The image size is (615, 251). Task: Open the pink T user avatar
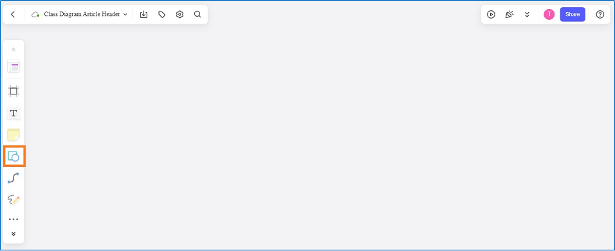549,15
